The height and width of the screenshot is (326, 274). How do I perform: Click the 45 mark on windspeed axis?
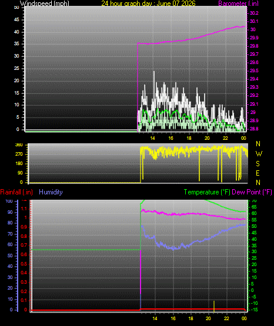[x=16, y=20]
